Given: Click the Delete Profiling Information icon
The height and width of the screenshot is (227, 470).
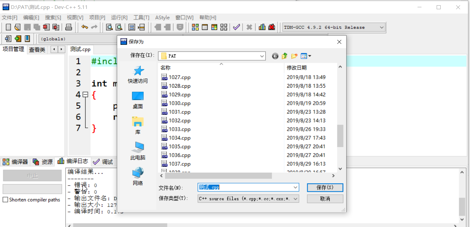Looking at the screenshot, I should [x=272, y=27].
